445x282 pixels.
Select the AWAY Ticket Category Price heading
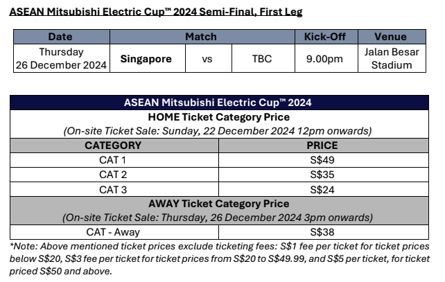click(x=218, y=204)
